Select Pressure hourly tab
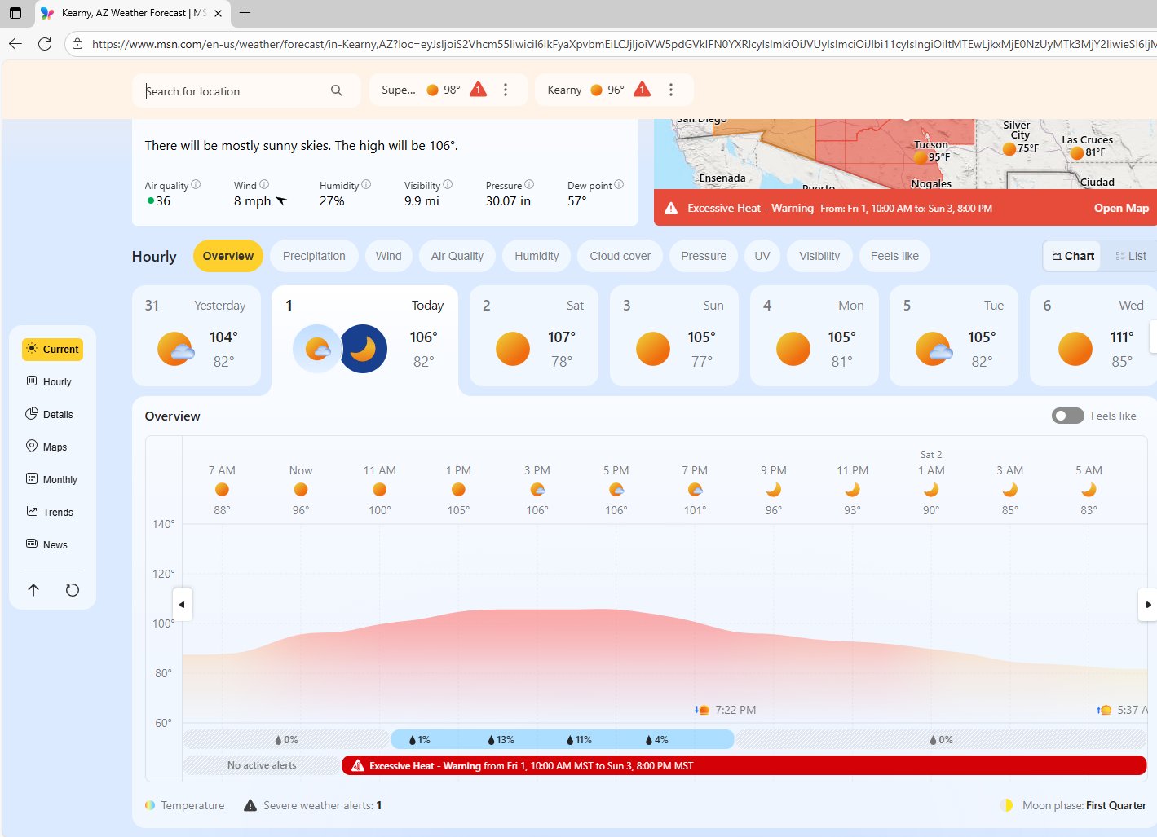Screen dimensions: 1157x837 click(x=704, y=256)
